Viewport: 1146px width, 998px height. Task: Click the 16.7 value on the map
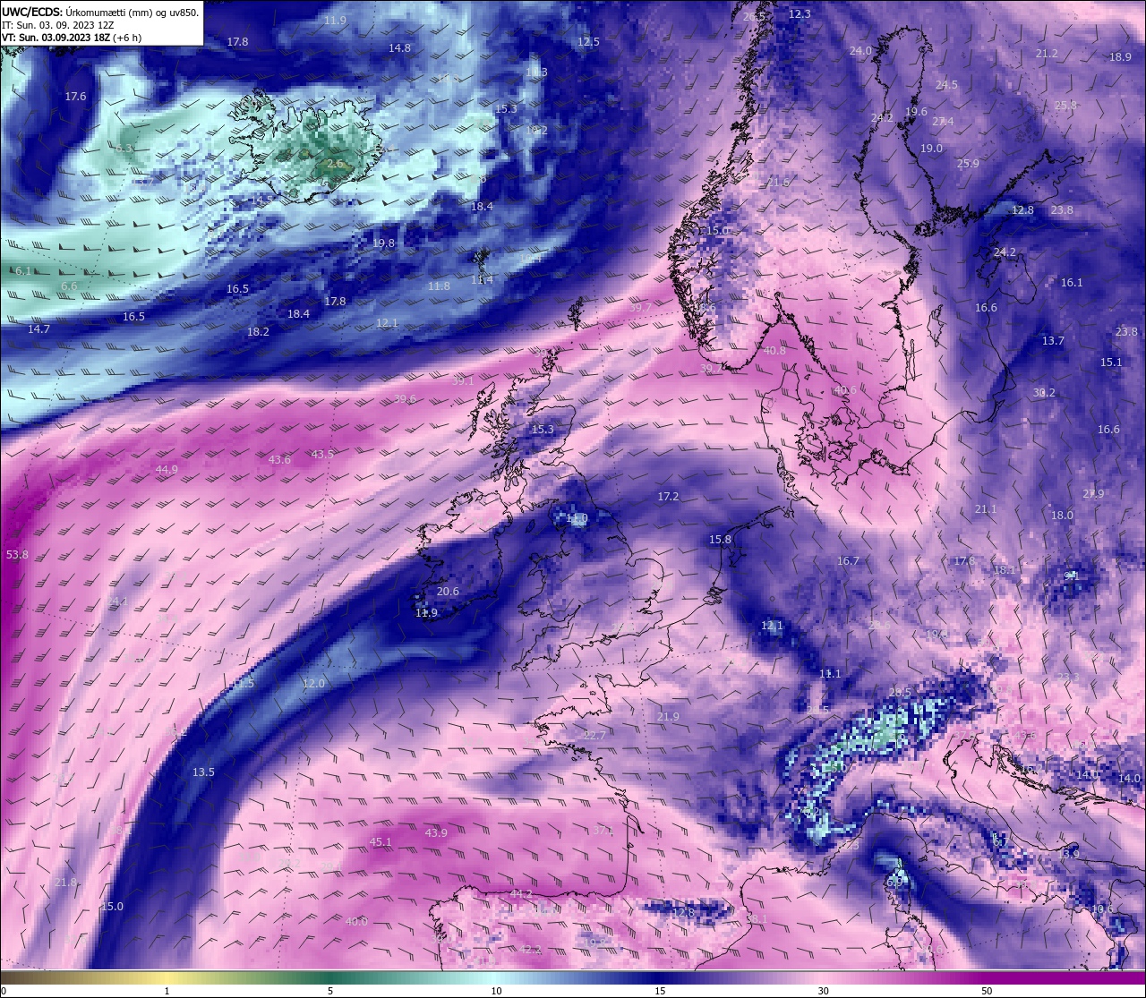(848, 561)
